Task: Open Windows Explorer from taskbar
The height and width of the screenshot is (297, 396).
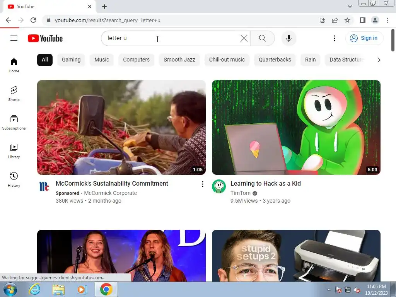Action: [58, 289]
